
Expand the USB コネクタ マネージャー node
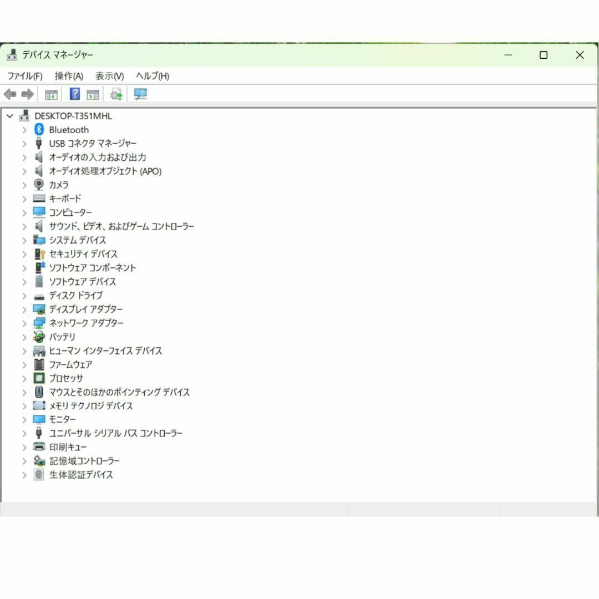24,144
